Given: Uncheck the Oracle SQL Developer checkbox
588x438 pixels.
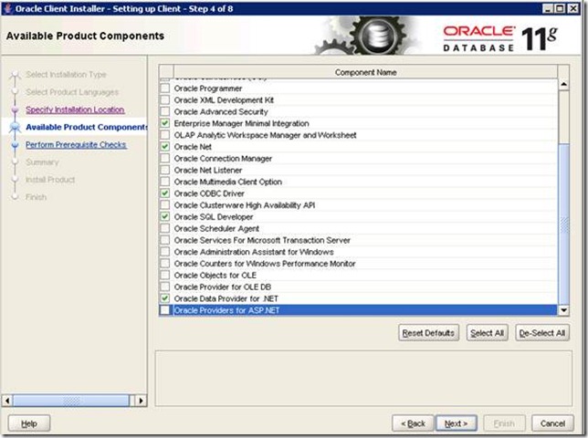Looking at the screenshot, I should [164, 217].
